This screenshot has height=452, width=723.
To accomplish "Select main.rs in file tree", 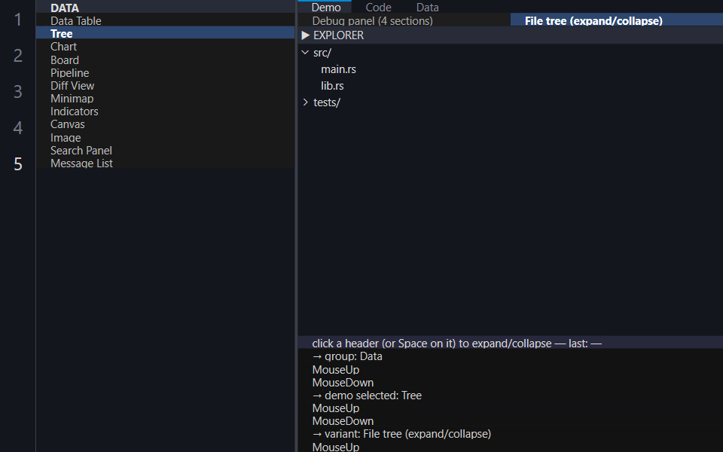I will coord(338,69).
